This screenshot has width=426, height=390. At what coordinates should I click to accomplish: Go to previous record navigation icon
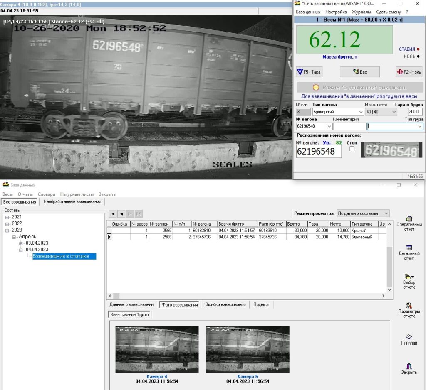click(121, 214)
